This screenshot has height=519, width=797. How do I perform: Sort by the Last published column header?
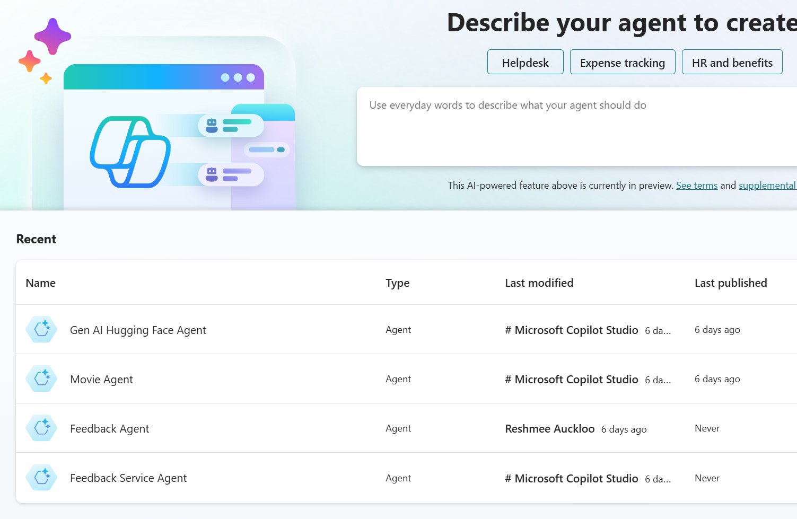coord(730,283)
